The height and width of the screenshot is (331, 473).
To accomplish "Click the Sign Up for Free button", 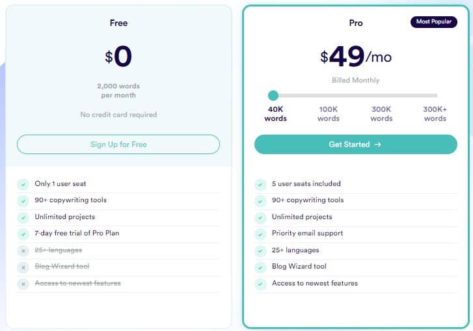I will (x=118, y=144).
